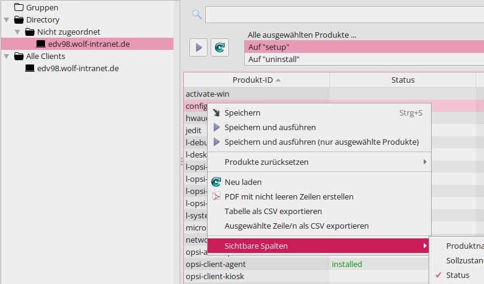Select Auf "setup" option in list

pyautogui.click(x=364, y=47)
